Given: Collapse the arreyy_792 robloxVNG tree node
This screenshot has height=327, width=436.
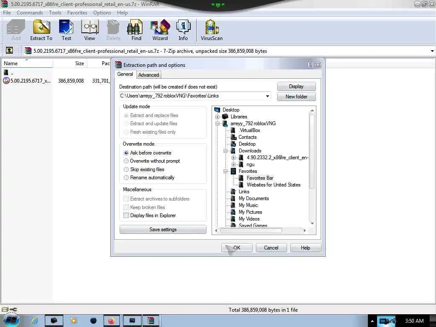Looking at the screenshot, I should [218, 123].
